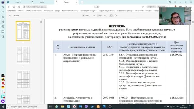Switch to the BAK tab
This screenshot has width=194, height=109.
pos(18,2)
